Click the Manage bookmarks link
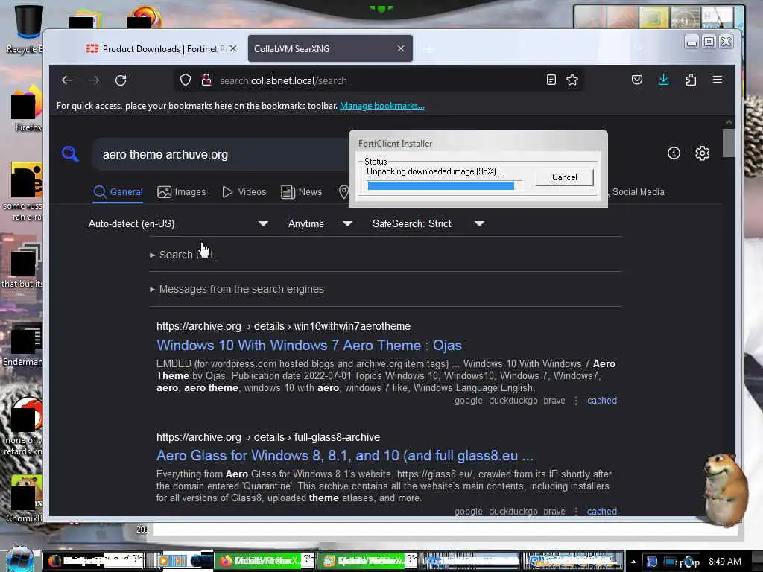The image size is (763, 572). pyautogui.click(x=382, y=106)
